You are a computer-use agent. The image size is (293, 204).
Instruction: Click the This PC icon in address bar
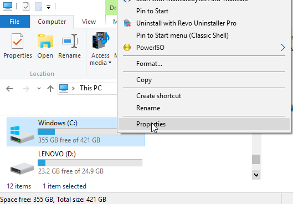point(64,88)
